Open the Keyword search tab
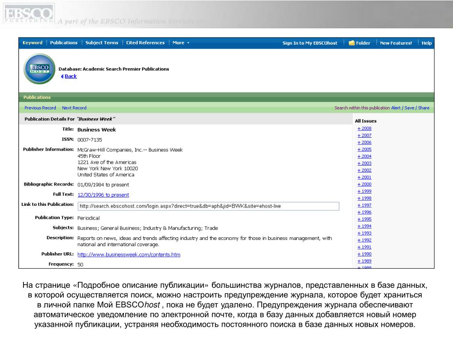The height and width of the screenshot is (340, 453). point(32,43)
